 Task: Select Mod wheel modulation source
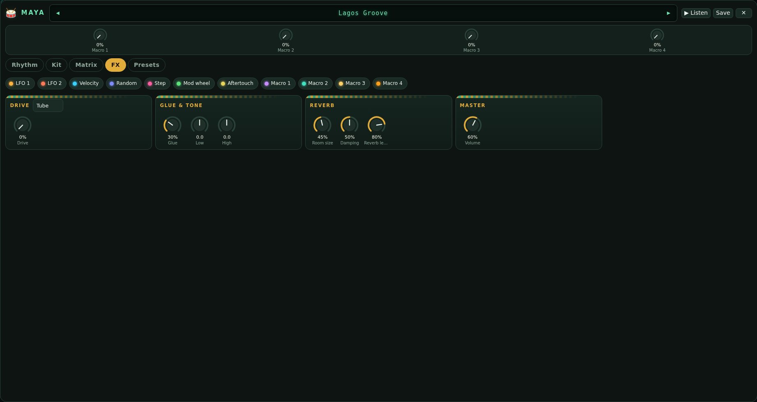click(x=194, y=83)
